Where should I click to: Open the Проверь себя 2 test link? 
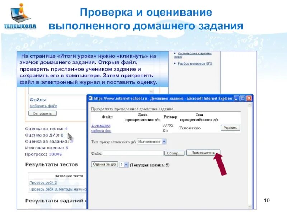pyautogui.click(x=43, y=182)
